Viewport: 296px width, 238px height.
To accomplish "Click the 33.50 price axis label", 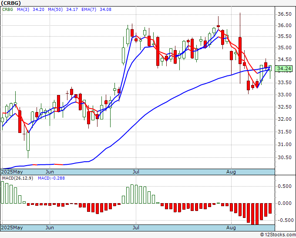I will point(285,83).
